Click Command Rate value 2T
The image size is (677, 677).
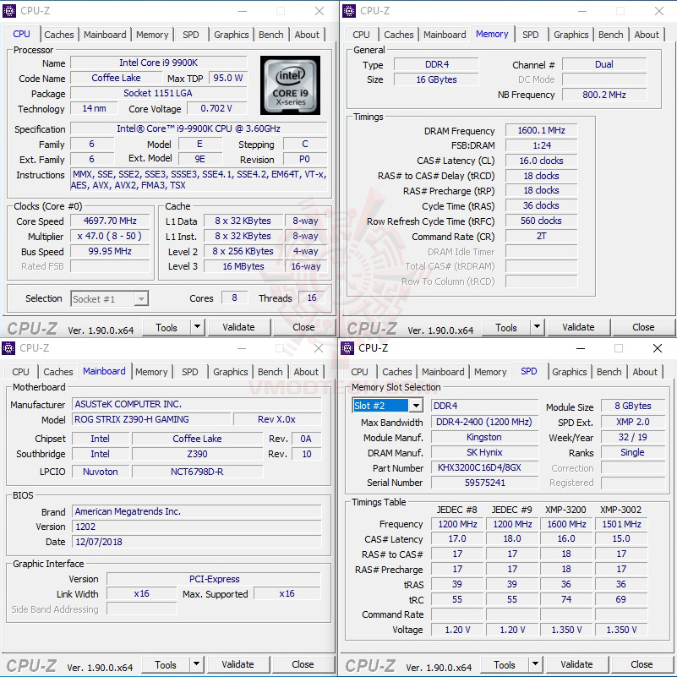542,236
